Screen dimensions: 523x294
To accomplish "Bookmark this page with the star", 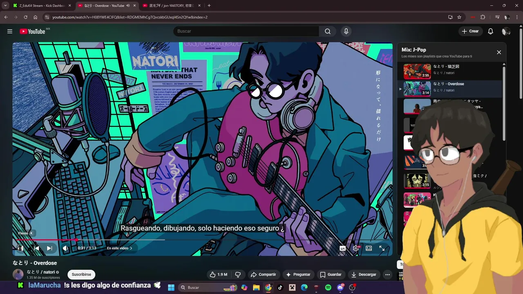I will (x=459, y=17).
